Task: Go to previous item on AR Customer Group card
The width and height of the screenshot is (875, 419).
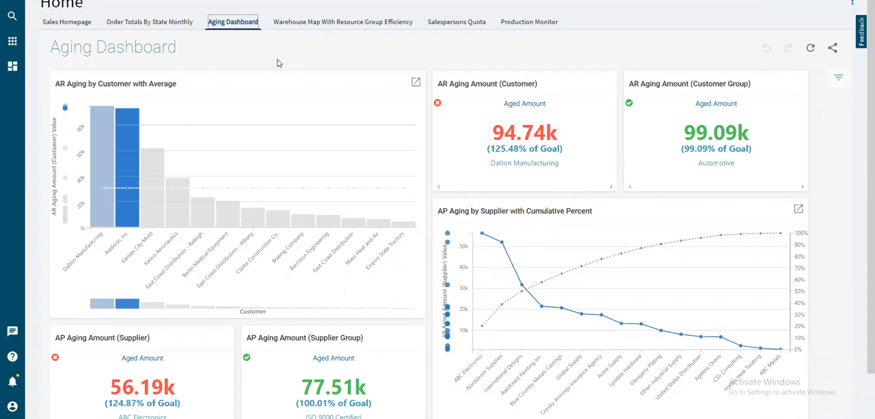Action: coord(630,186)
